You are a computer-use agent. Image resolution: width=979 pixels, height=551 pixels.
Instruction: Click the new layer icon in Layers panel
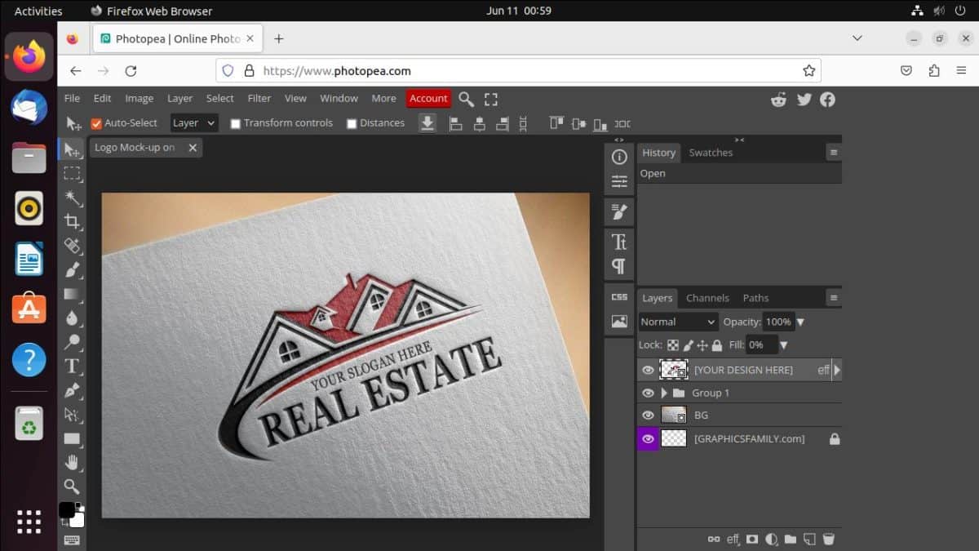[x=810, y=539]
